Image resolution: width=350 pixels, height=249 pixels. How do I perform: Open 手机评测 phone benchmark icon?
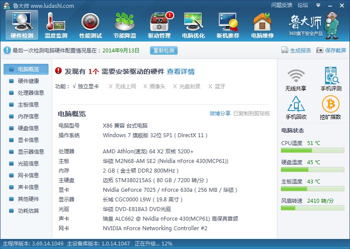click(x=331, y=79)
